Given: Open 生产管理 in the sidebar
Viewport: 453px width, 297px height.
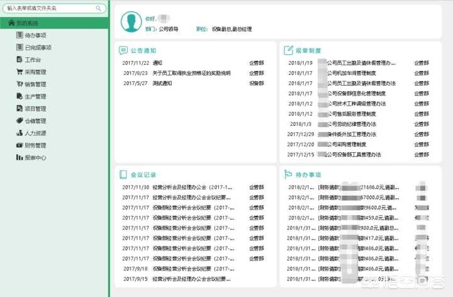Looking at the screenshot, I should (31, 96).
